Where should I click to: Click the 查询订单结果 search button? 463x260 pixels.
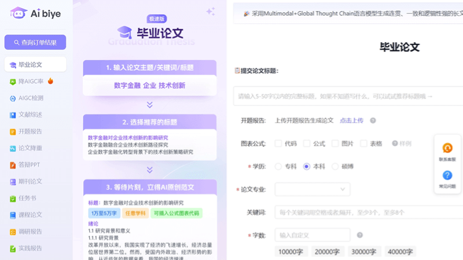pos(35,42)
